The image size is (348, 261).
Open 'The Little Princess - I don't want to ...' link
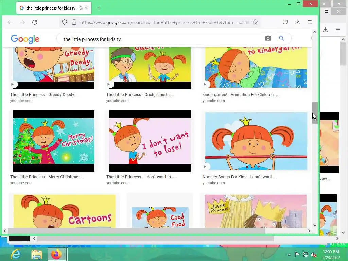[x=141, y=177]
